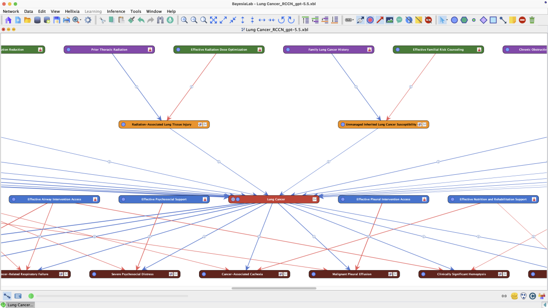Screen dimensions: 548x308
Task: Zoom in with the plus magnifier
Action: (x=184, y=20)
